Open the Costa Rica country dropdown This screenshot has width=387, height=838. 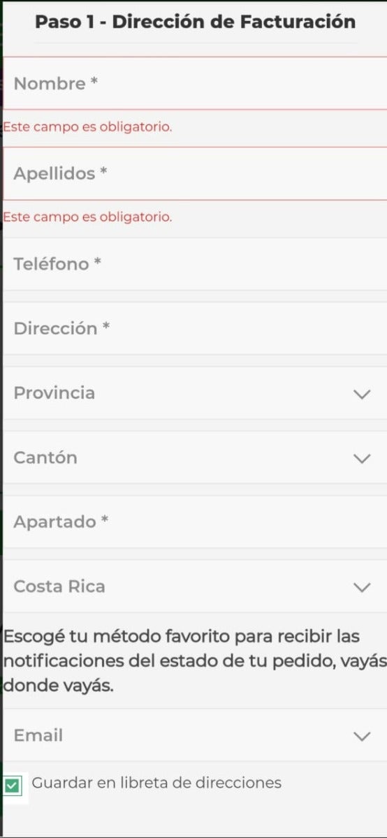[195, 587]
